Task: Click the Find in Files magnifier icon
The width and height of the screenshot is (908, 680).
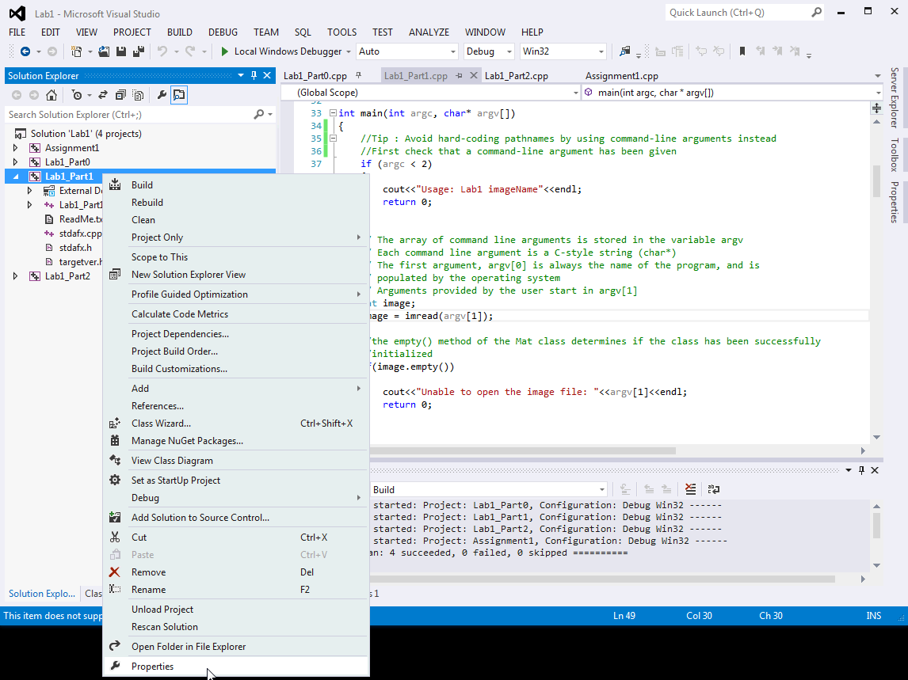Action: tap(624, 51)
